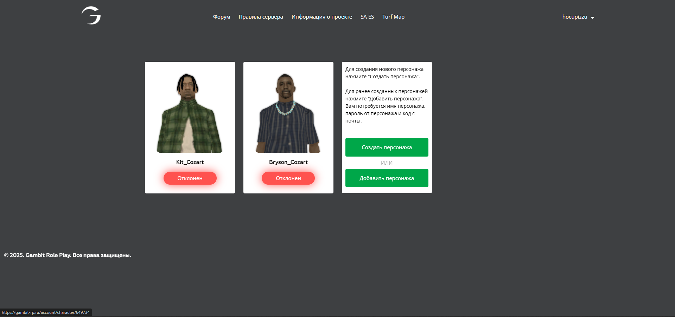Click the Kit_Cozart name label
The width and height of the screenshot is (675, 317).
point(190,162)
